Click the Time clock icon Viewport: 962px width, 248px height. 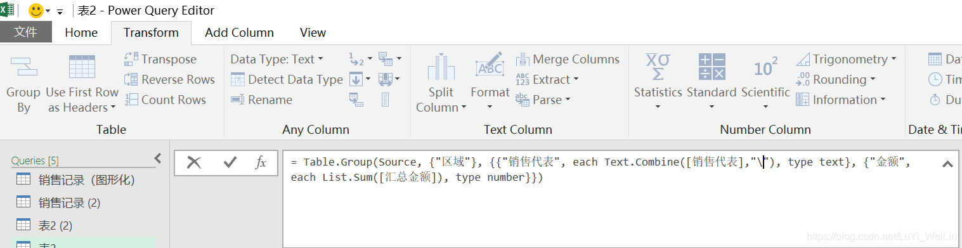pyautogui.click(x=935, y=79)
